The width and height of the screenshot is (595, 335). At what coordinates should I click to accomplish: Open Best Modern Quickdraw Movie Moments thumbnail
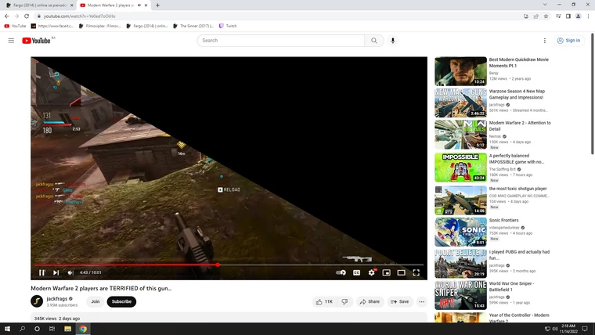(460, 71)
